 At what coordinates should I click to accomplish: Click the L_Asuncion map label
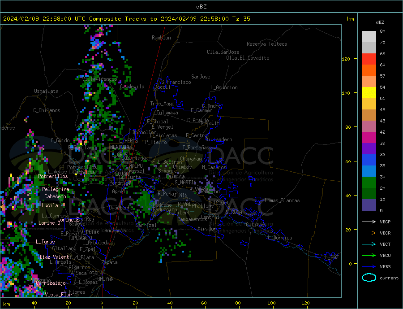[224, 87]
